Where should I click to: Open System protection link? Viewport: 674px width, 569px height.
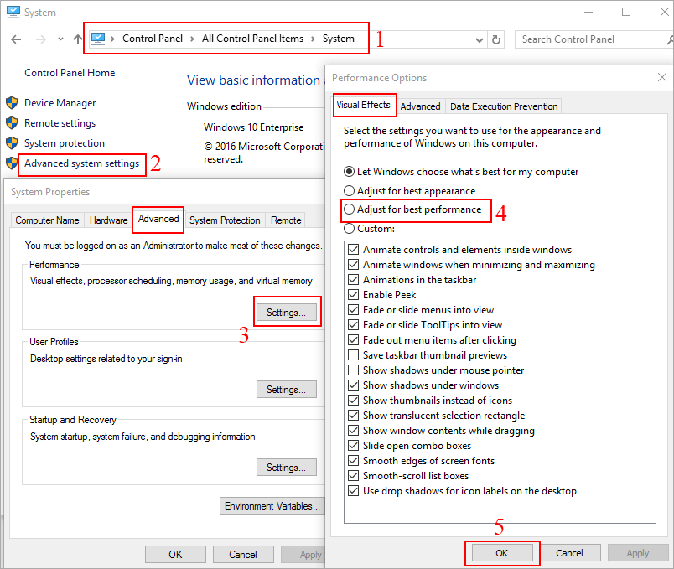[x=65, y=143]
